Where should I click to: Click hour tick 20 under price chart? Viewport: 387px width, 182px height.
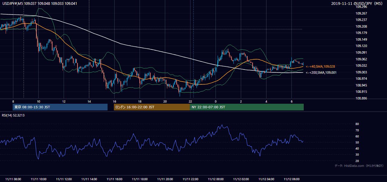(165, 101)
